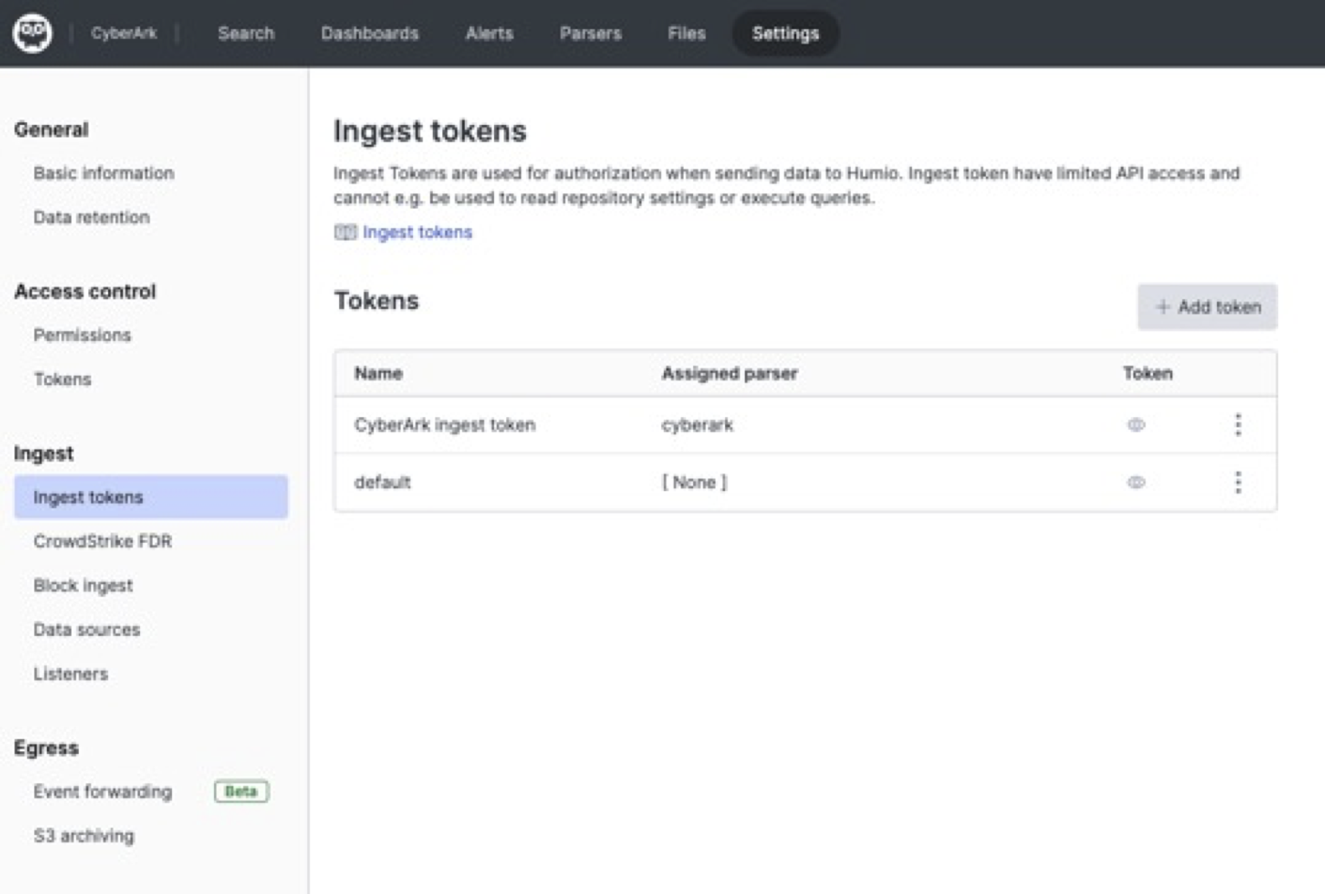
Task: Open three-dot menu for default token
Action: click(x=1237, y=482)
